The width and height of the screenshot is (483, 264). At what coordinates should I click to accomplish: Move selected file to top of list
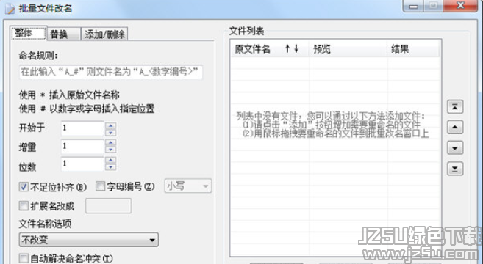(x=455, y=107)
